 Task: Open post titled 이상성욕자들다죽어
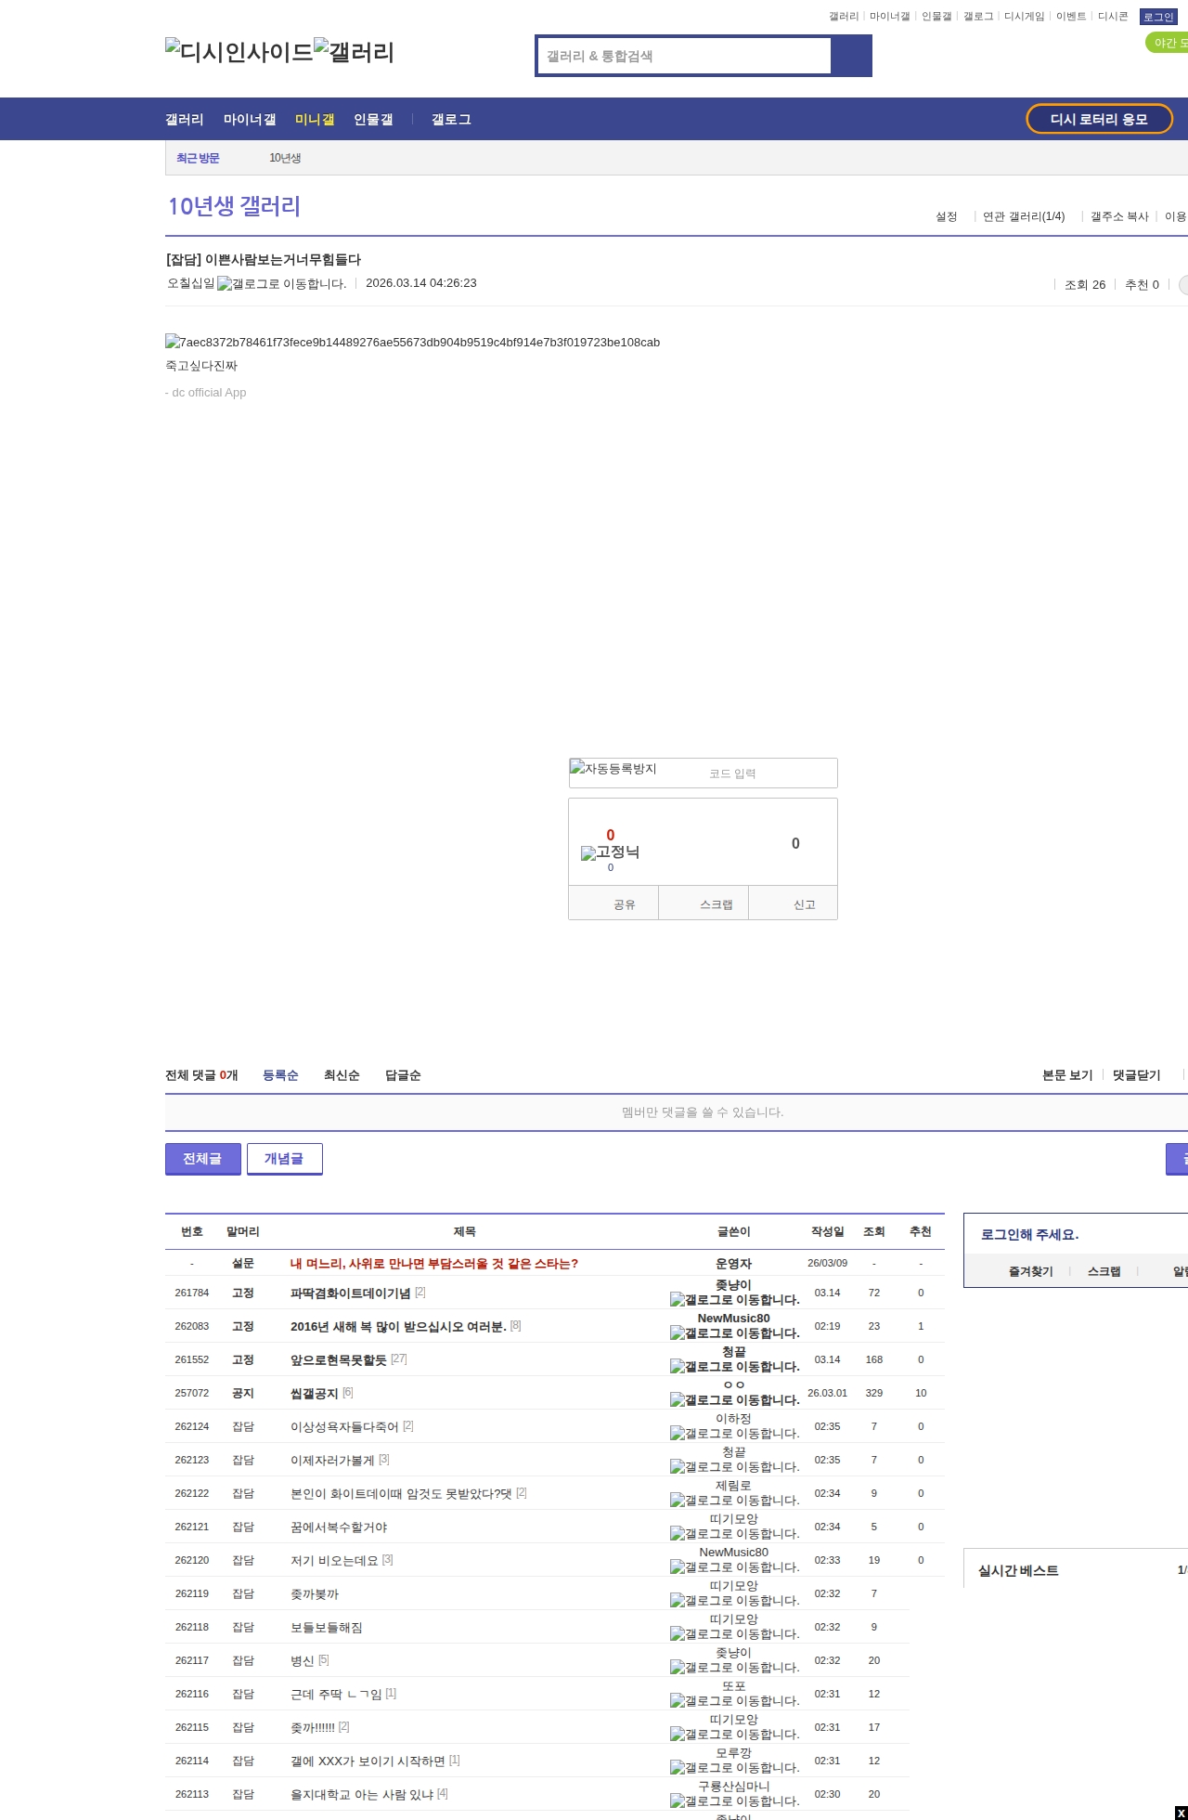[x=344, y=1426]
